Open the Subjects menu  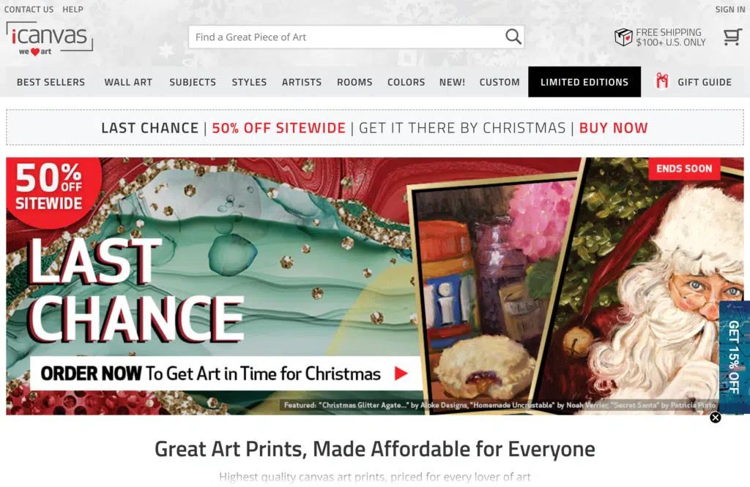(x=193, y=82)
